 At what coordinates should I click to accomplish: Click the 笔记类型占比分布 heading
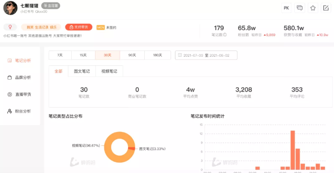tap(65, 116)
